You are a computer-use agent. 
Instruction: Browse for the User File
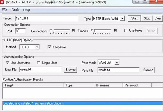coord(71,70)
